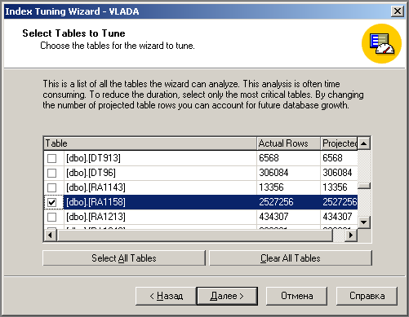
Task: Select the [dbo].[RA1158] row name
Action: (x=96, y=202)
